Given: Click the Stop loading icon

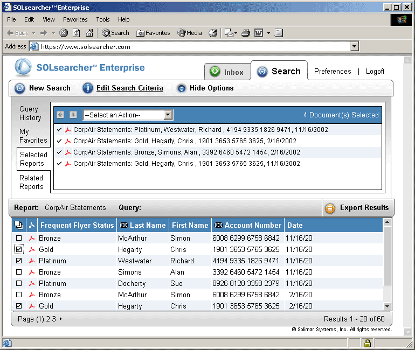Looking at the screenshot, I should [64, 33].
